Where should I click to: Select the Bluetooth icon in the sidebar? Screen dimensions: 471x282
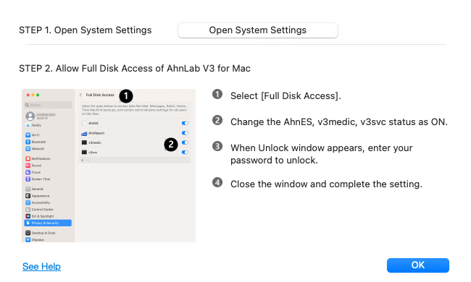pos(28,142)
